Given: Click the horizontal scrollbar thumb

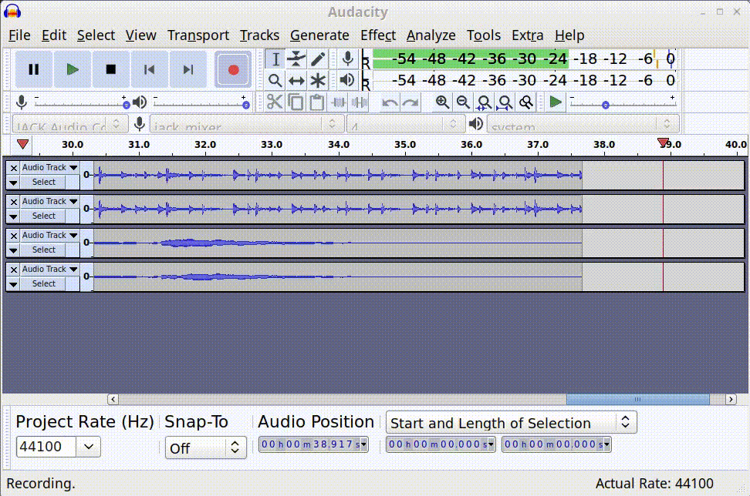Looking at the screenshot, I should coord(637,399).
